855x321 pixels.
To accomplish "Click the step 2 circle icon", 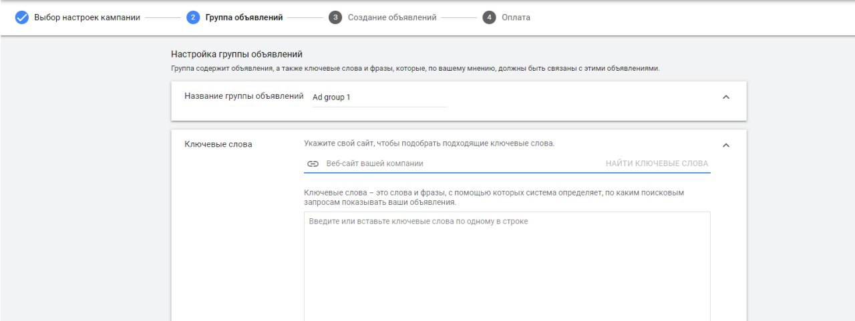I will click(x=193, y=17).
